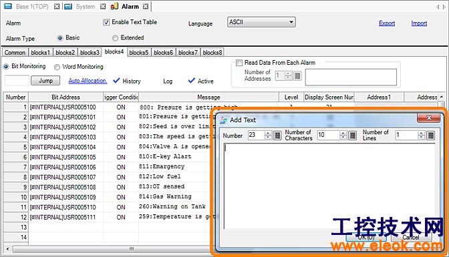Switch to the blocks3 tab
Viewport: 449px width, 257px height.
tap(90, 53)
